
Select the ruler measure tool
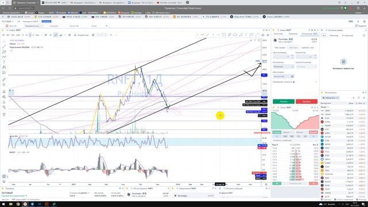tap(4, 79)
